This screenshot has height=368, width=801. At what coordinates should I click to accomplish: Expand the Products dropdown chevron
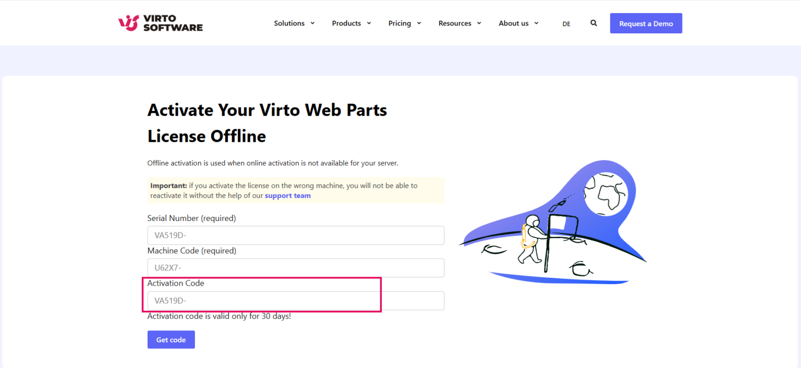coord(369,23)
